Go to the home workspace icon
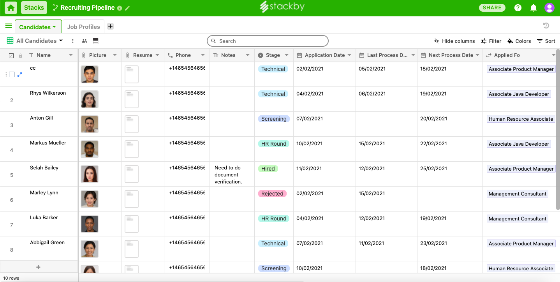Image resolution: width=560 pixels, height=282 pixels. (x=11, y=8)
